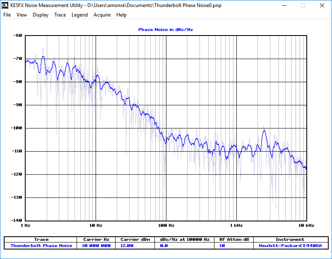Viewport: 332px width, 259px height.
Task: Open the Acquire menu
Action: 102,15
